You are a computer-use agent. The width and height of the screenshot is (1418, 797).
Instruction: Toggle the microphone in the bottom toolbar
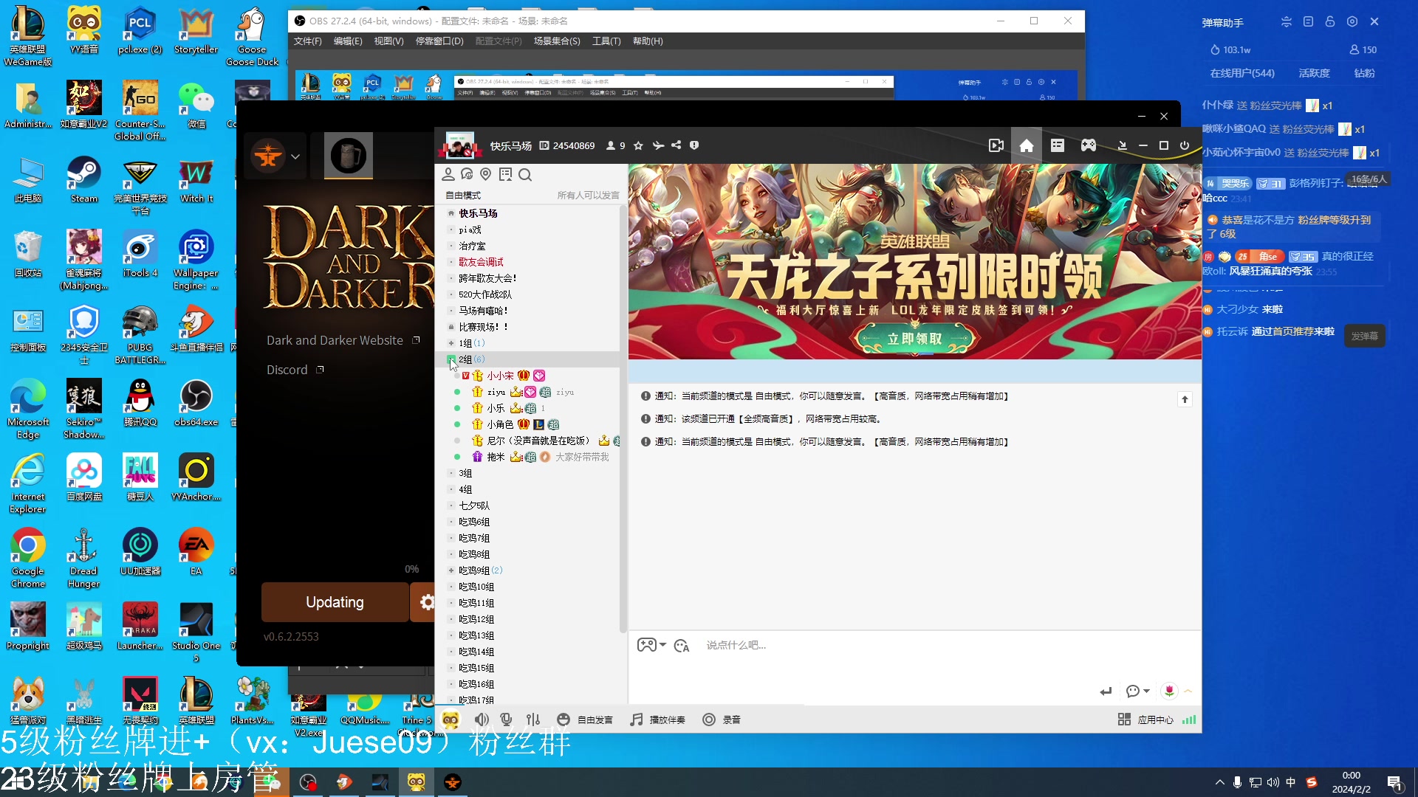506,720
